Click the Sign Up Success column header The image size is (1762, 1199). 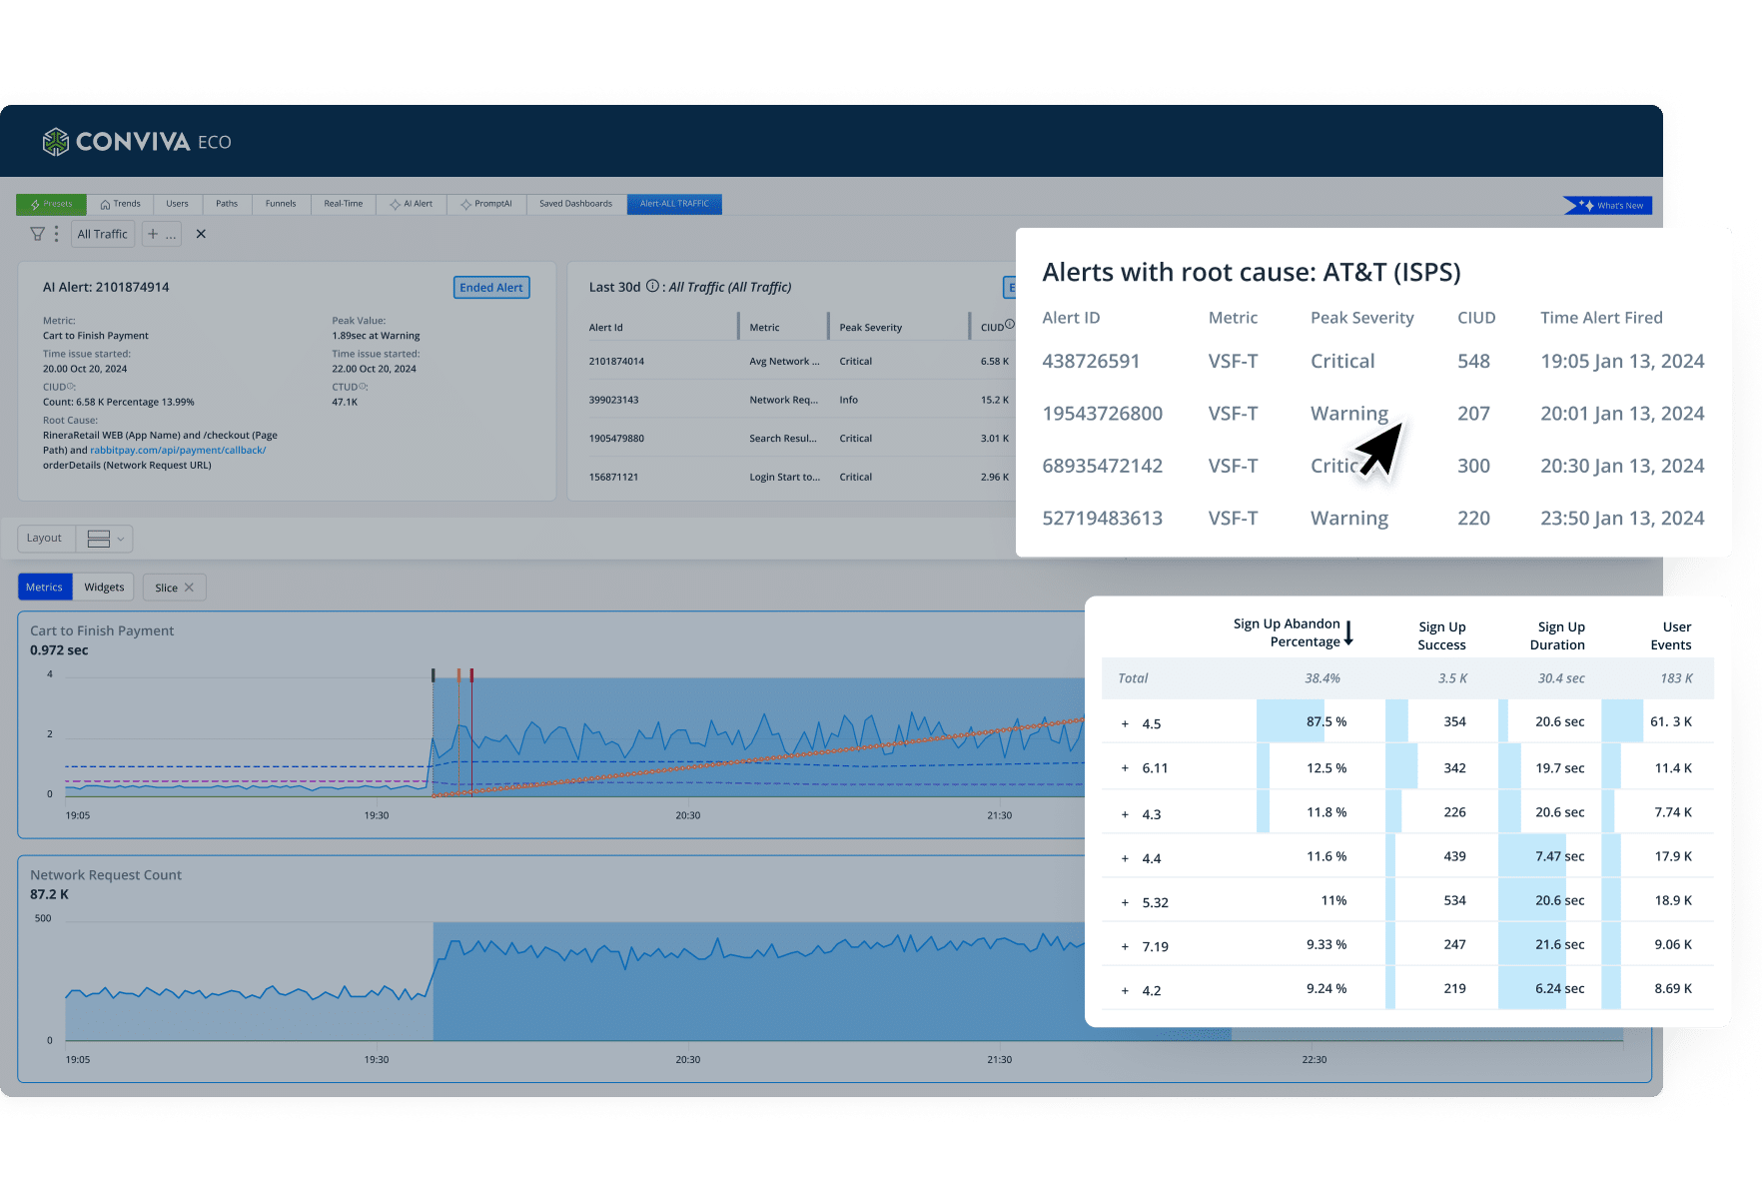(1441, 636)
